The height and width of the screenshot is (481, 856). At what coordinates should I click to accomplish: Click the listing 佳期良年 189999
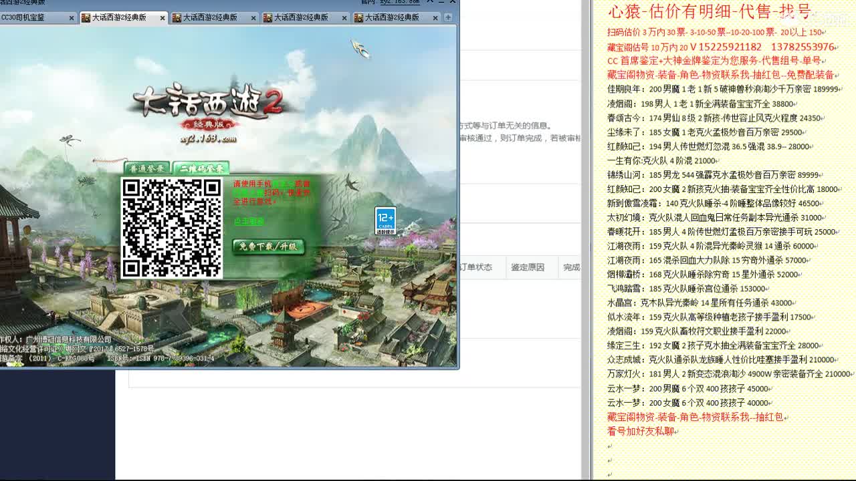[x=723, y=89]
